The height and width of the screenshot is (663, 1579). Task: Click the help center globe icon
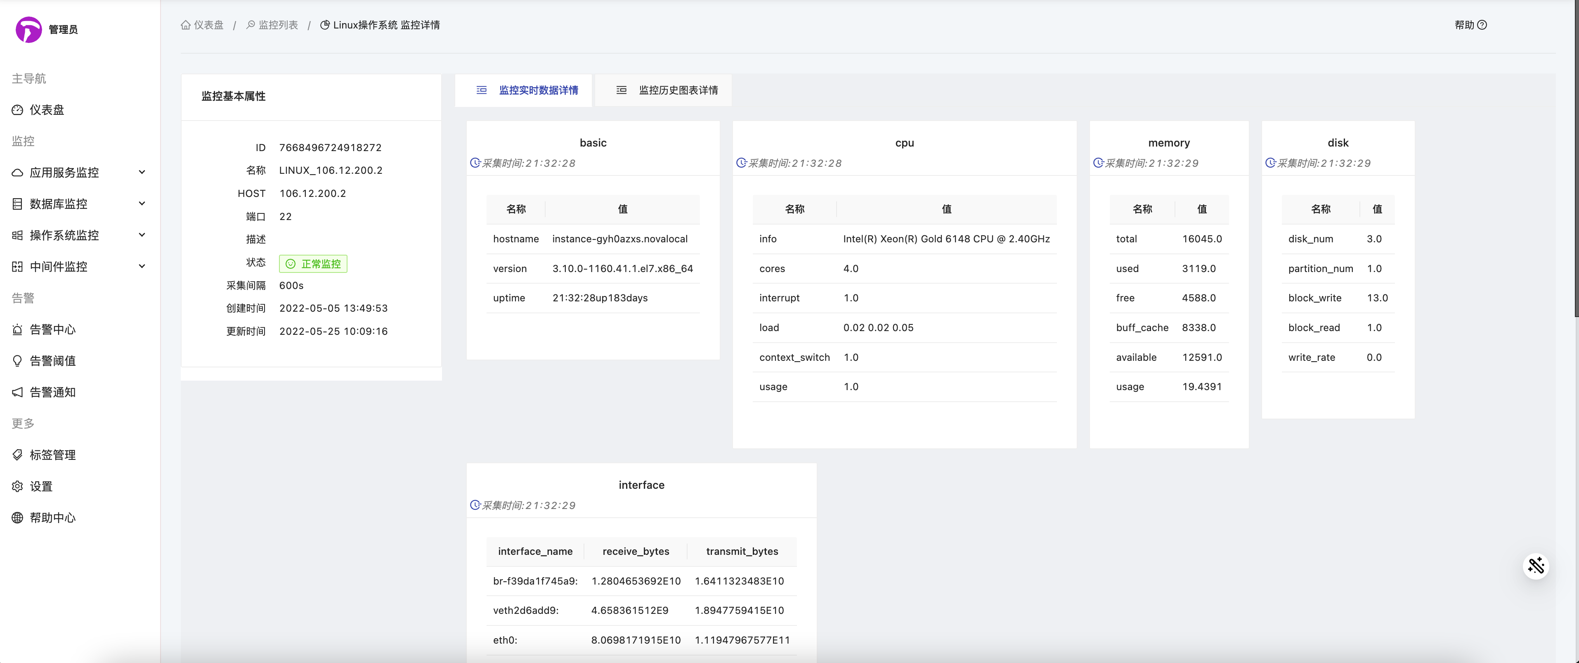pyautogui.click(x=17, y=518)
